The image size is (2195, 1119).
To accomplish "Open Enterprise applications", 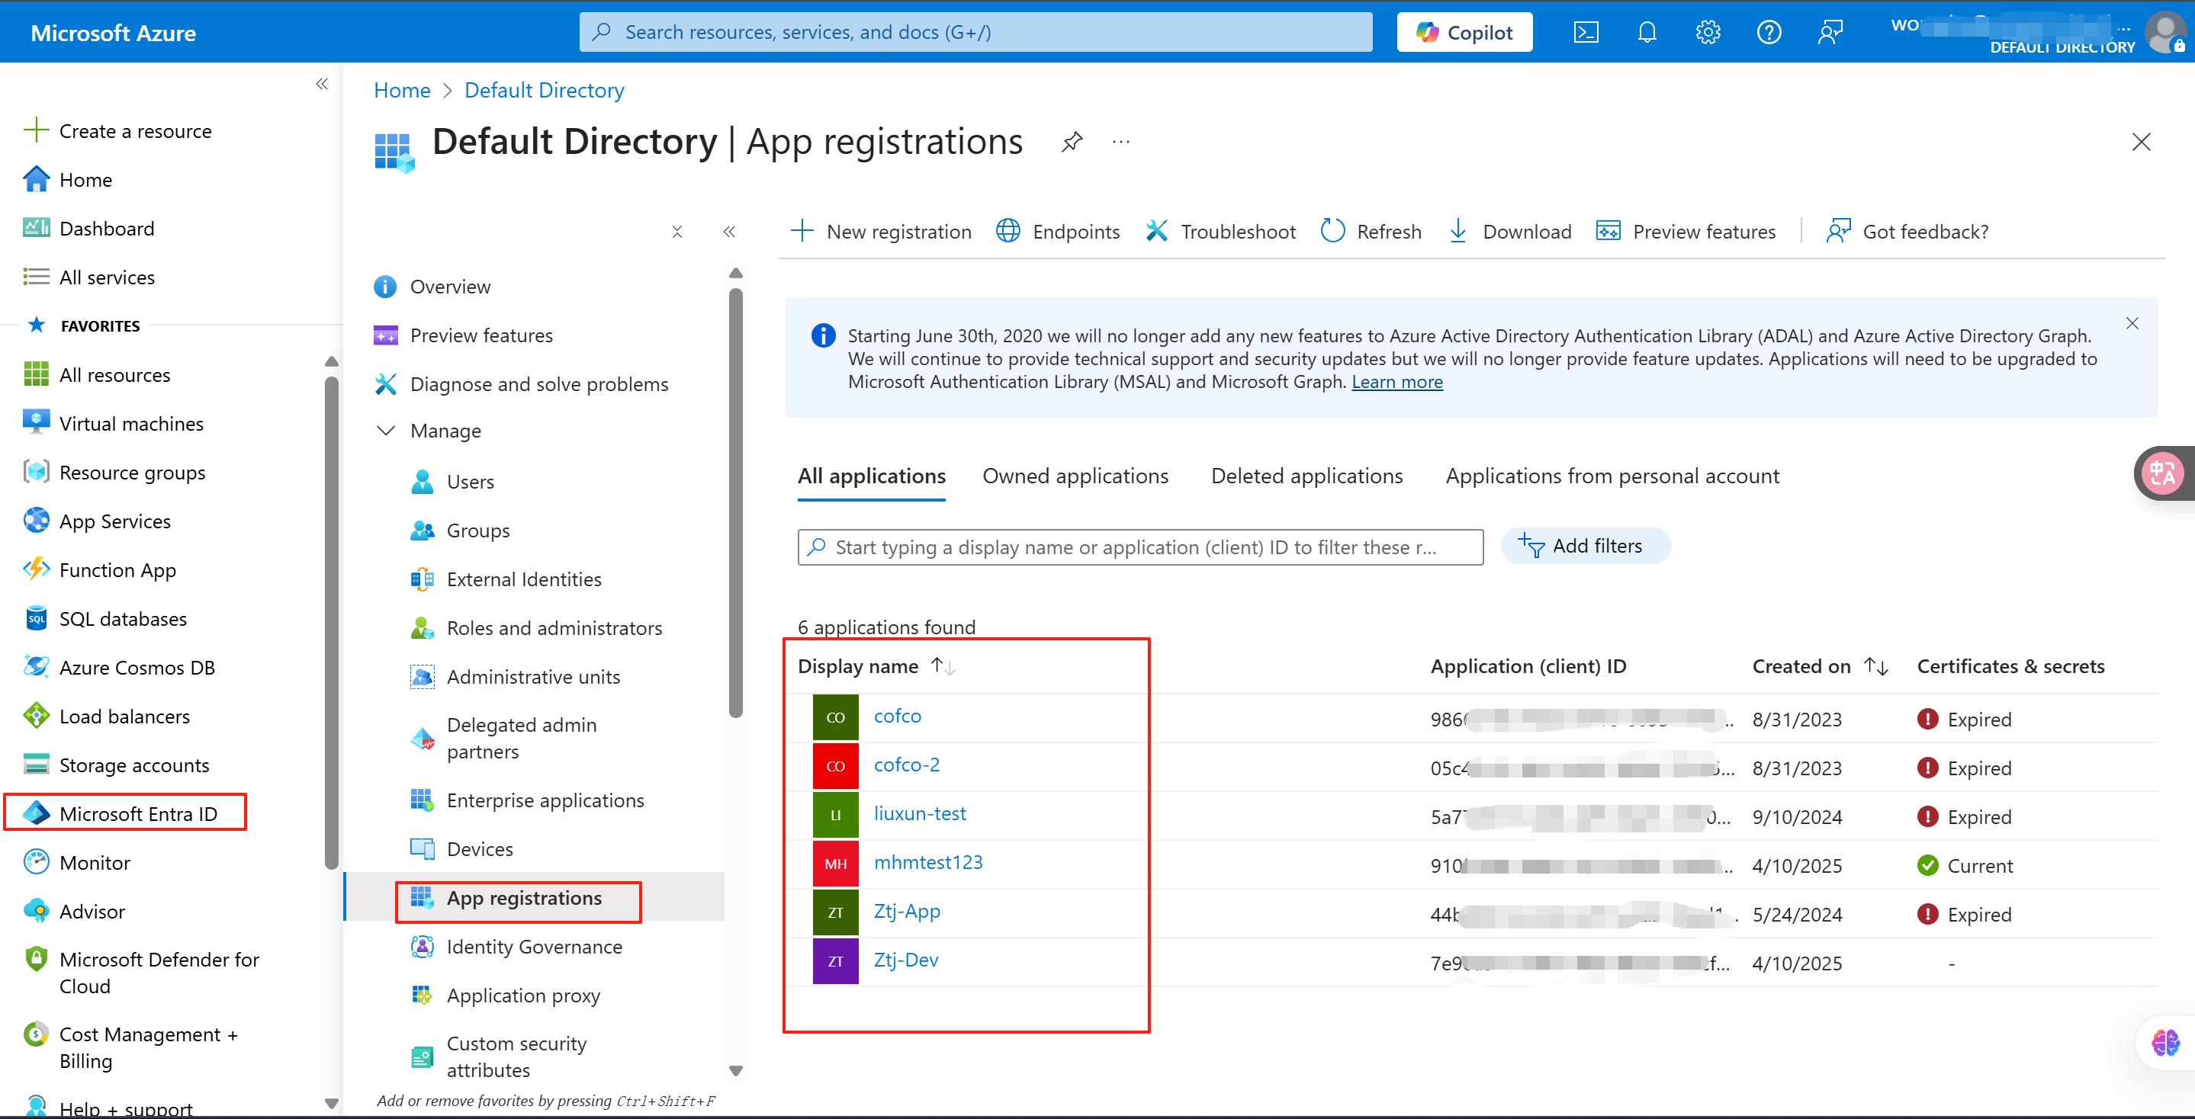I will (x=526, y=800).
